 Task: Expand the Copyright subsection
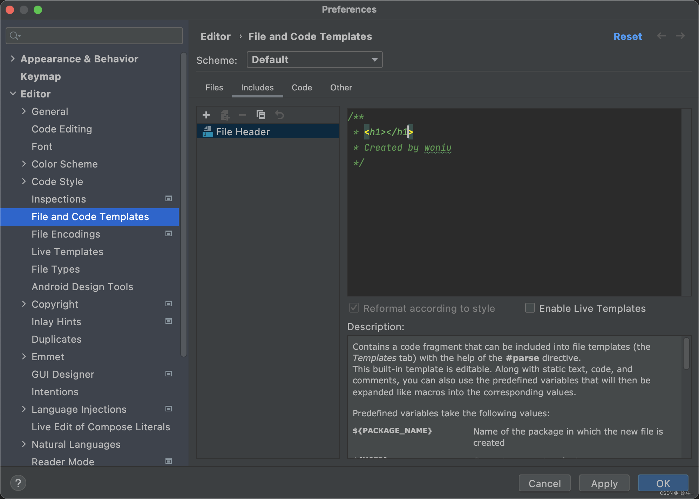click(x=24, y=304)
